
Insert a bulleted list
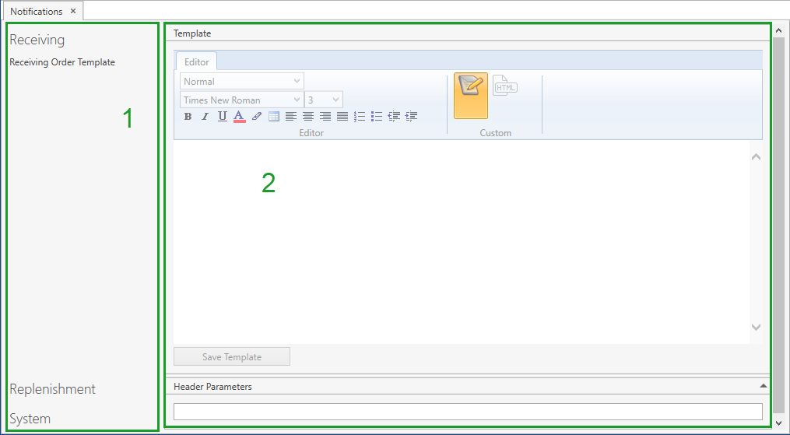(377, 117)
